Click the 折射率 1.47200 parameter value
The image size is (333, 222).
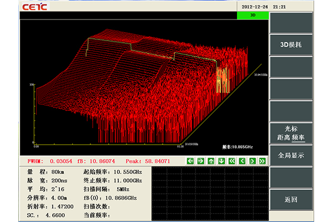point(62,206)
